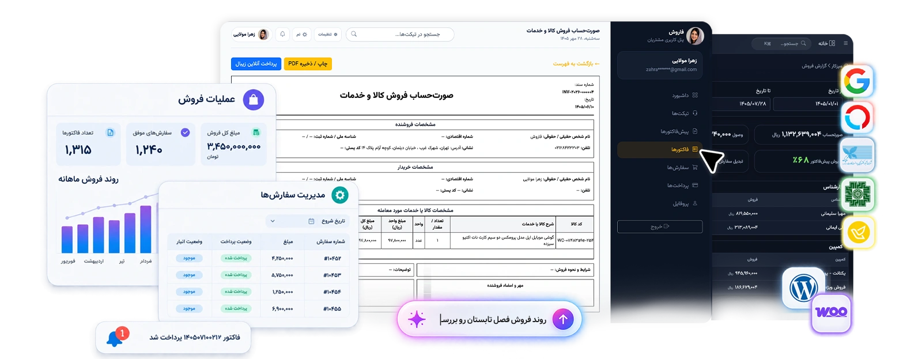Click the مبلغ کل فروش green icon
The height and width of the screenshot is (359, 922).
tap(256, 133)
